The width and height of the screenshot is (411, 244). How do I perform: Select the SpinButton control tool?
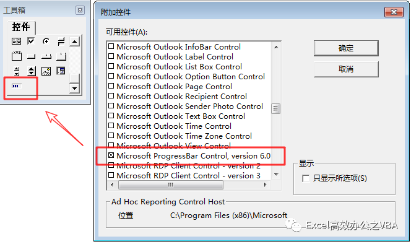32,71
